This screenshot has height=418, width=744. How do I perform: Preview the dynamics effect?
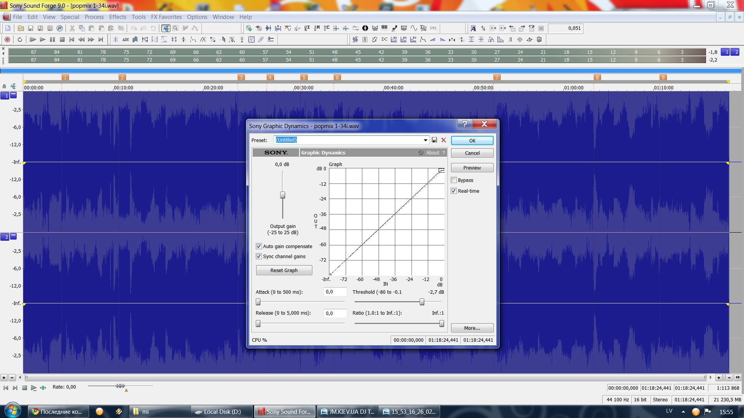(472, 168)
